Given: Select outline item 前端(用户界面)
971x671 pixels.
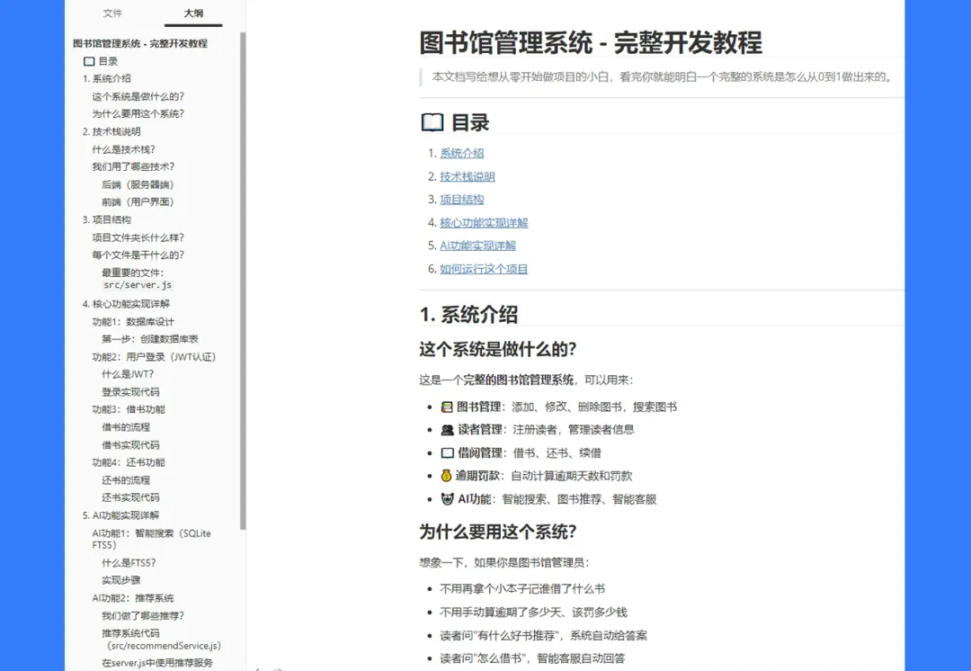Looking at the screenshot, I should tap(138, 202).
